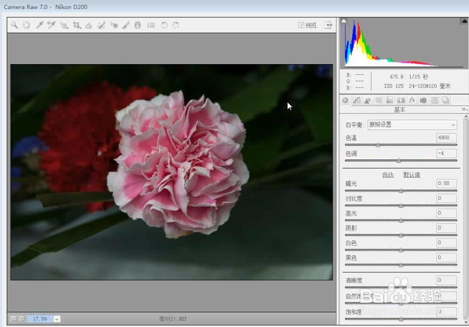The width and height of the screenshot is (469, 327).
Task: Activate the Crop tool
Action: click(77, 25)
